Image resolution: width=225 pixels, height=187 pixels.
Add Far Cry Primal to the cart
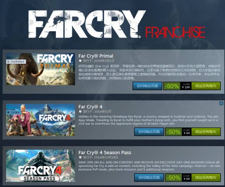click(206, 86)
